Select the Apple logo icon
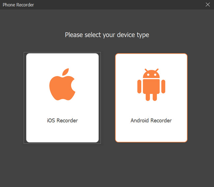The image size is (214, 187). point(62,84)
